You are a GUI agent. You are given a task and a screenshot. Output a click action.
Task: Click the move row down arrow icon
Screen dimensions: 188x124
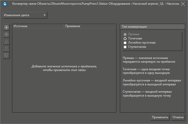click(x=7, y=48)
